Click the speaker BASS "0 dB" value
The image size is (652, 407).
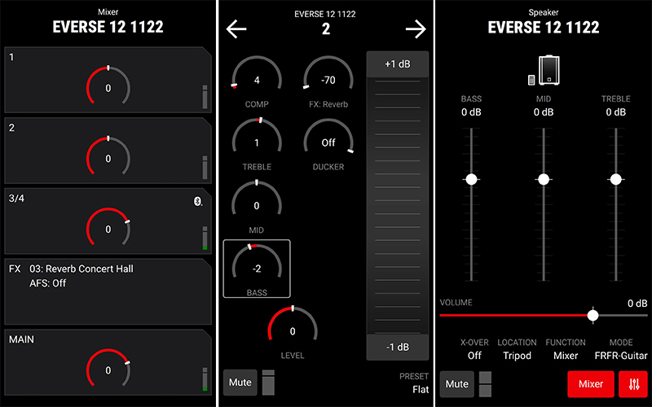(471, 112)
